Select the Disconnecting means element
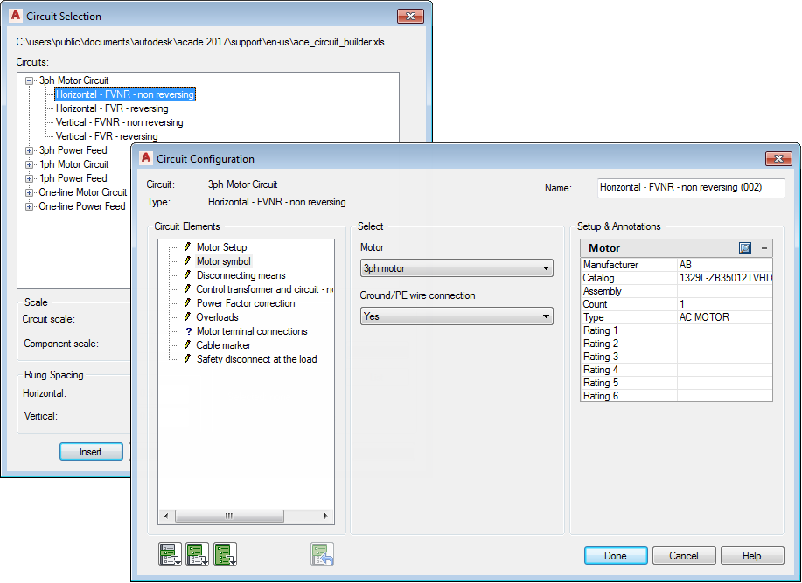The image size is (802, 583). coord(241,275)
